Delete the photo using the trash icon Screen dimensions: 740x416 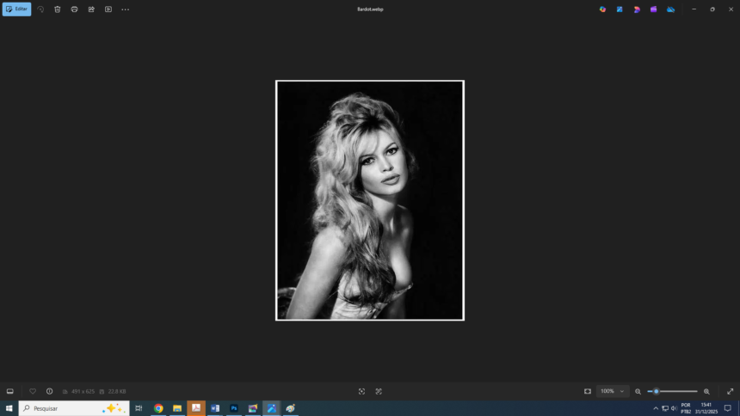click(x=58, y=9)
